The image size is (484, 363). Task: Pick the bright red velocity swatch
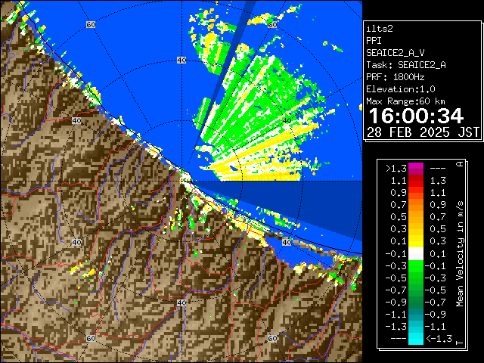(x=416, y=184)
